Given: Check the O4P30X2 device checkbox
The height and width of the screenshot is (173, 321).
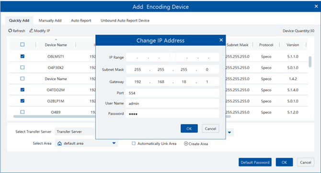Looking at the screenshot, I should (x=23, y=67).
